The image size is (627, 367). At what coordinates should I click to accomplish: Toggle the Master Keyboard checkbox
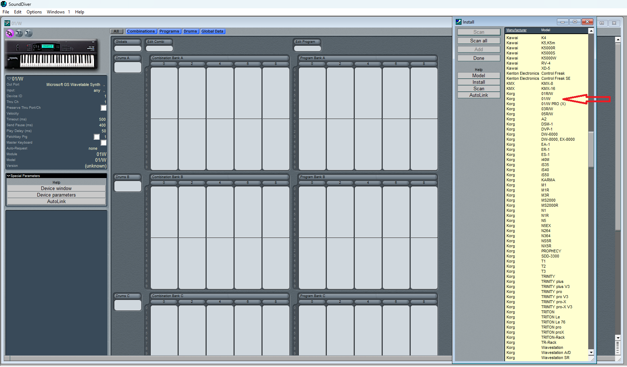pos(103,143)
